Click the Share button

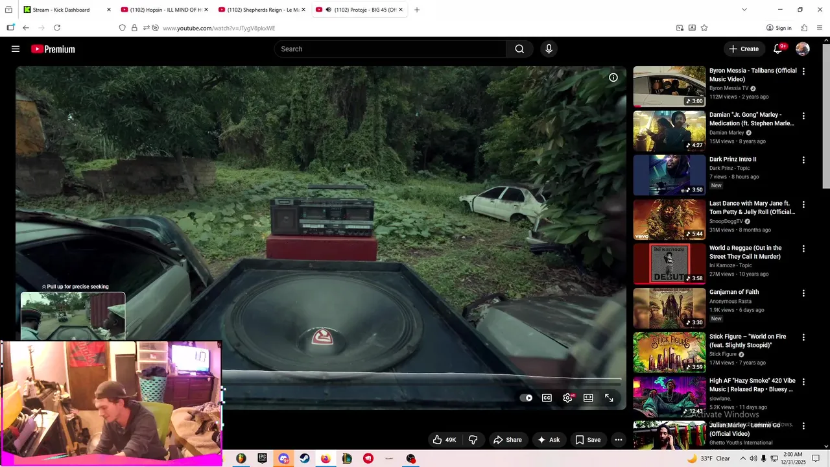coord(507,440)
